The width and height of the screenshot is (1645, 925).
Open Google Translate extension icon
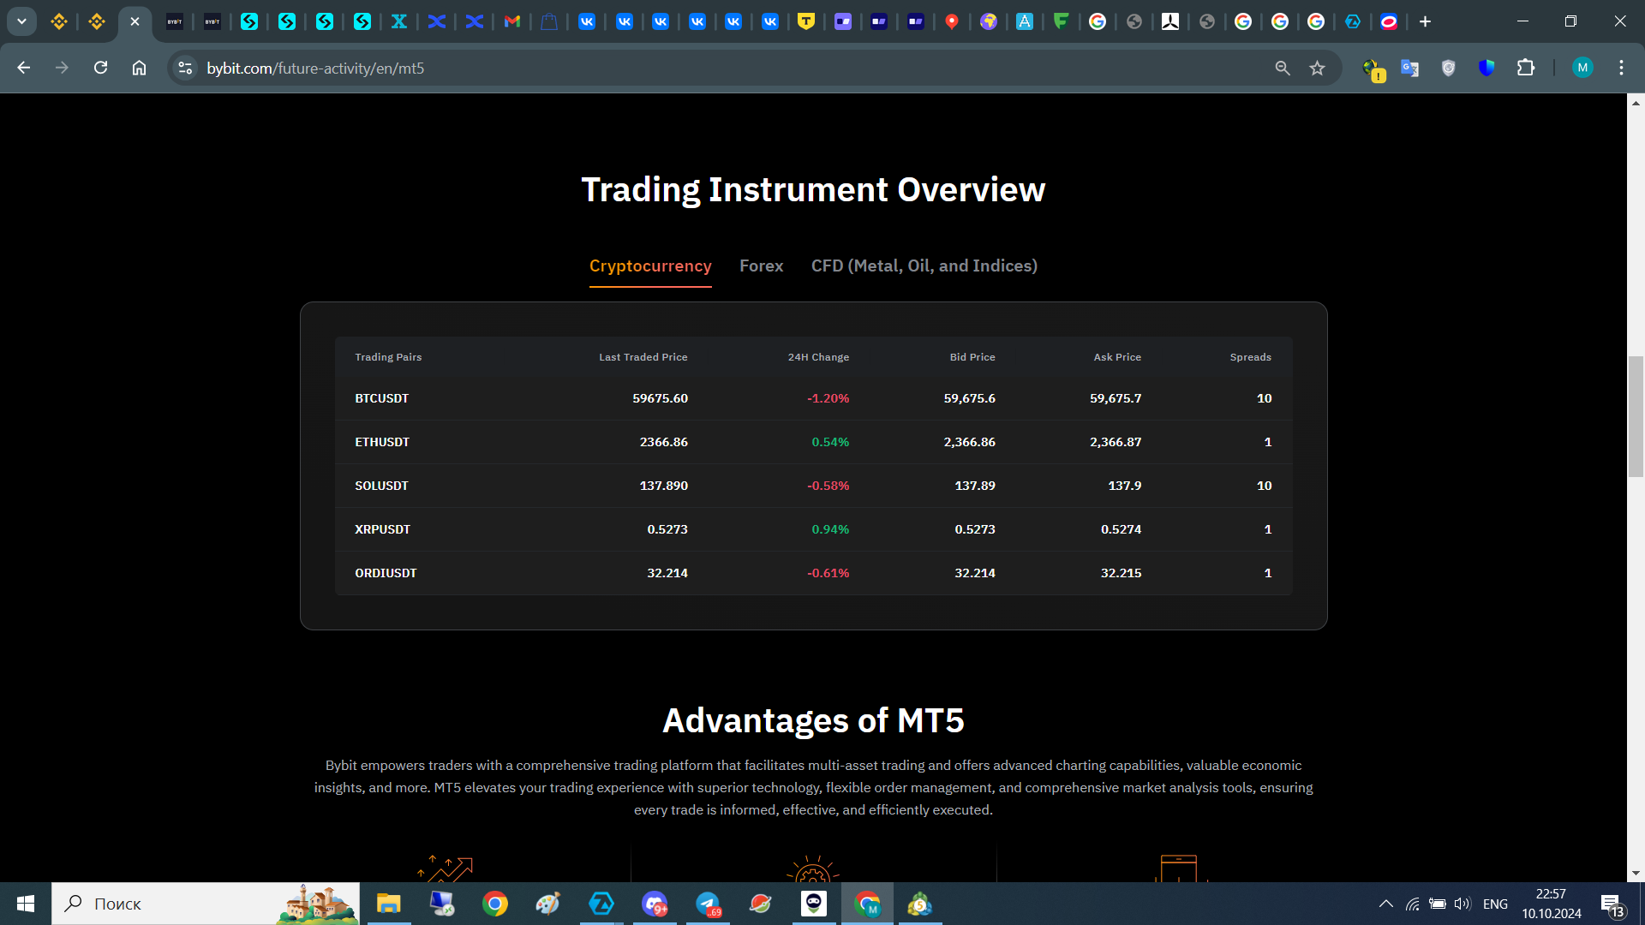pos(1409,69)
